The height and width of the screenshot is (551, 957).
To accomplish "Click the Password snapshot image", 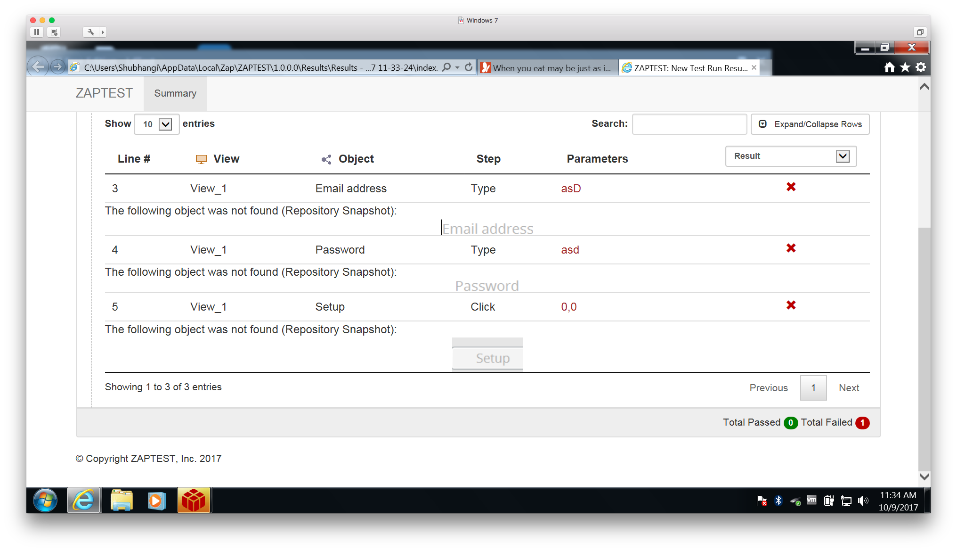I will (487, 286).
